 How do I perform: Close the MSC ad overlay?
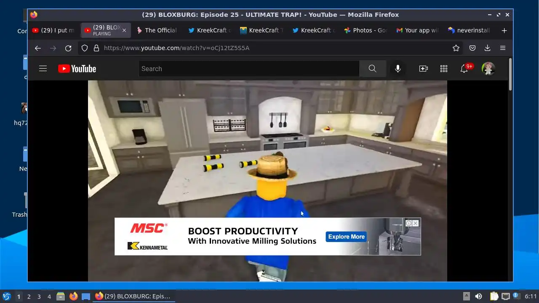[x=416, y=223]
